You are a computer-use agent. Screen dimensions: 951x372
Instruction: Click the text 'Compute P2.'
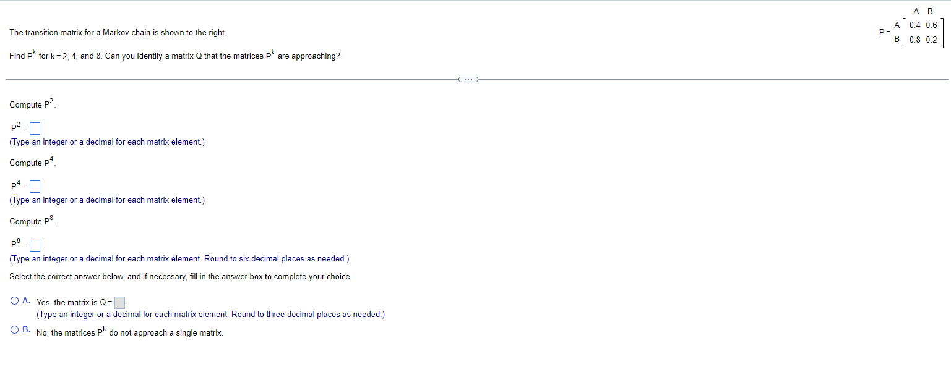click(33, 104)
